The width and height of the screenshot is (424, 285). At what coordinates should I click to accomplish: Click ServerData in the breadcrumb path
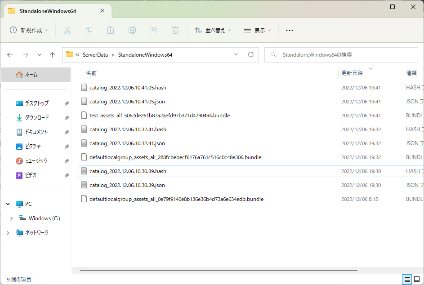point(95,55)
